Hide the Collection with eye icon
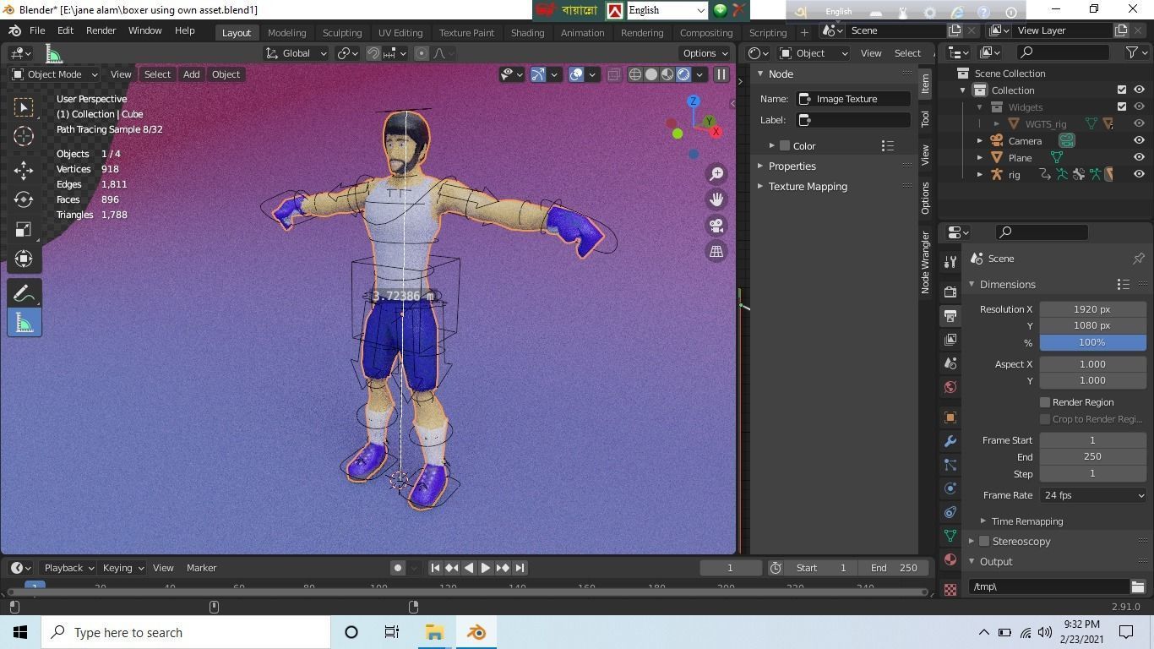Screen dimensions: 1154x649 [x=1139, y=90]
